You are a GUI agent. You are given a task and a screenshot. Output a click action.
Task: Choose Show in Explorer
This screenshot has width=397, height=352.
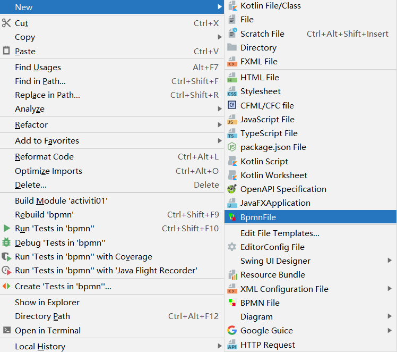click(x=112, y=303)
